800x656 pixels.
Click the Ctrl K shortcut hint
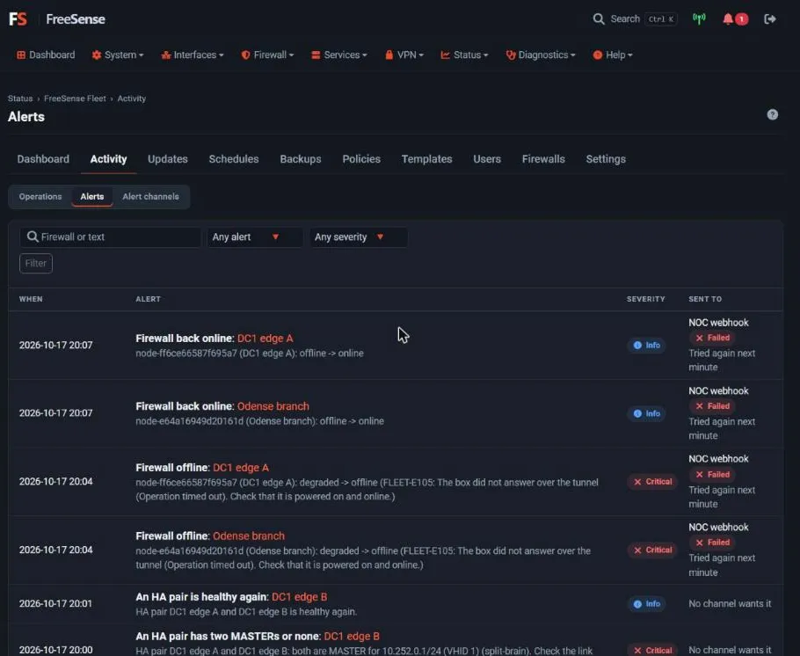pos(661,19)
